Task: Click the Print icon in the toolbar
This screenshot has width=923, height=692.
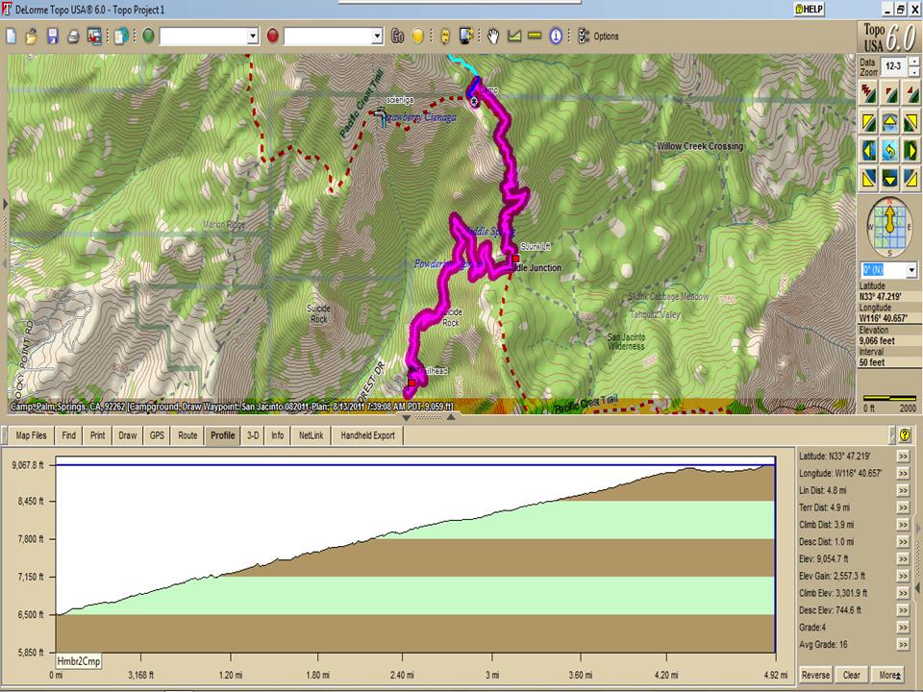Action: point(73,37)
